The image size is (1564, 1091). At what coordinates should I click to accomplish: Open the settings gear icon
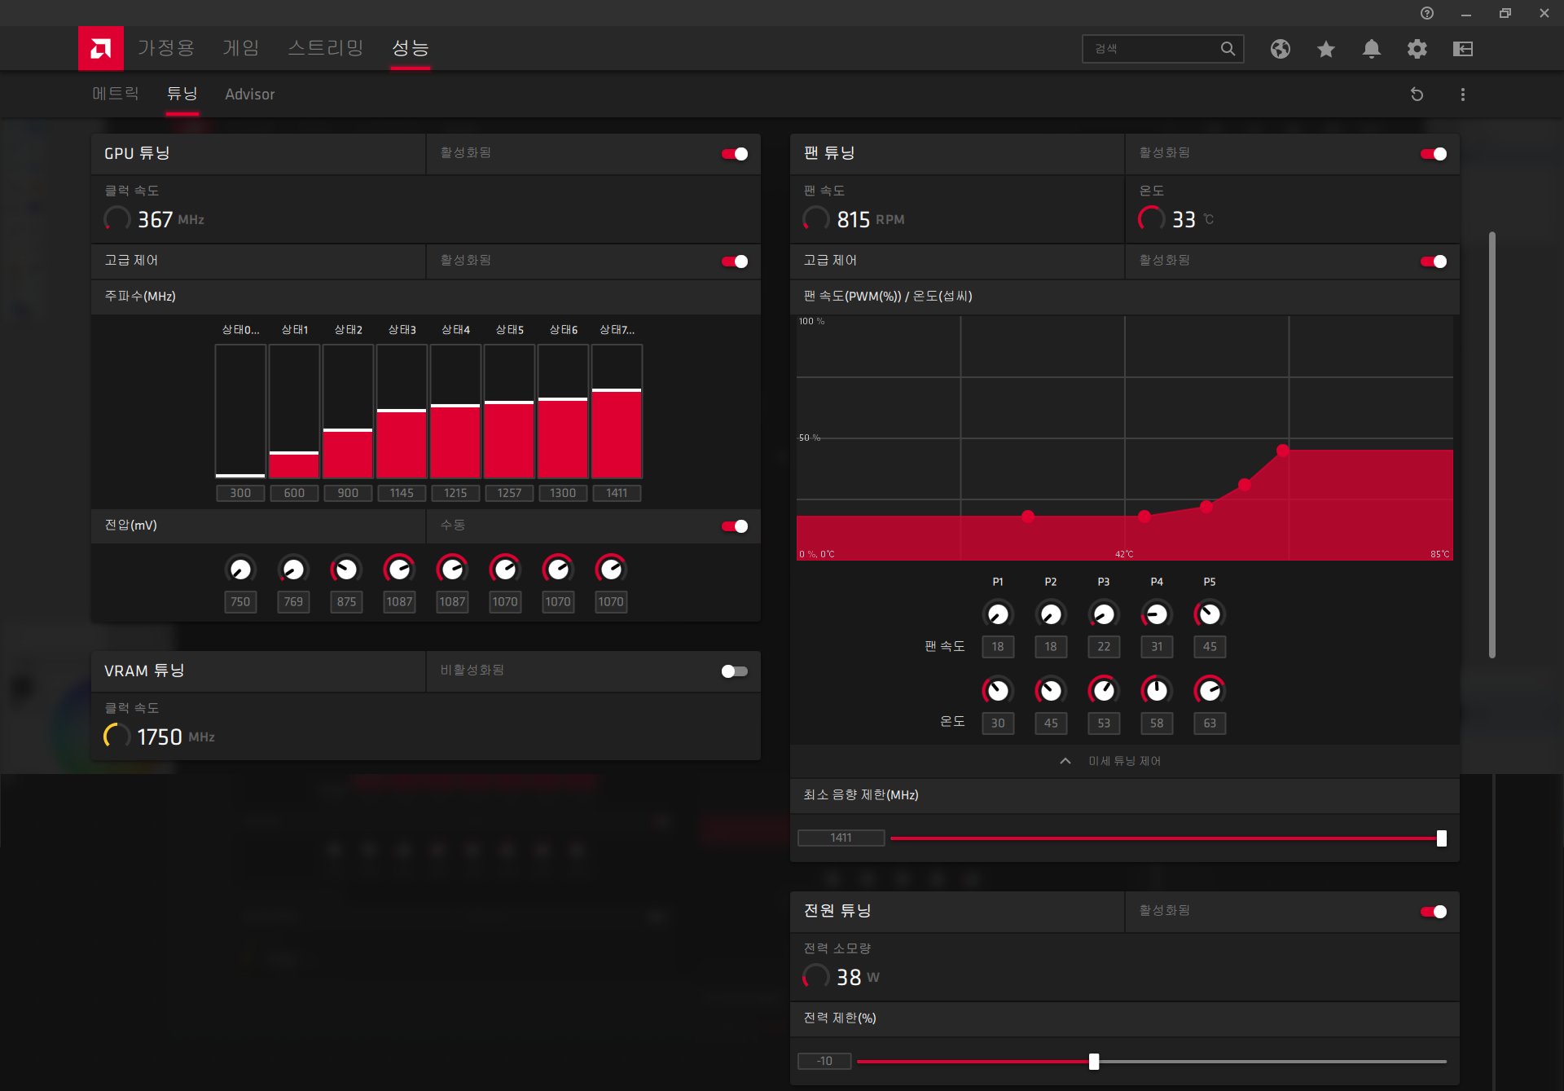coord(1417,49)
